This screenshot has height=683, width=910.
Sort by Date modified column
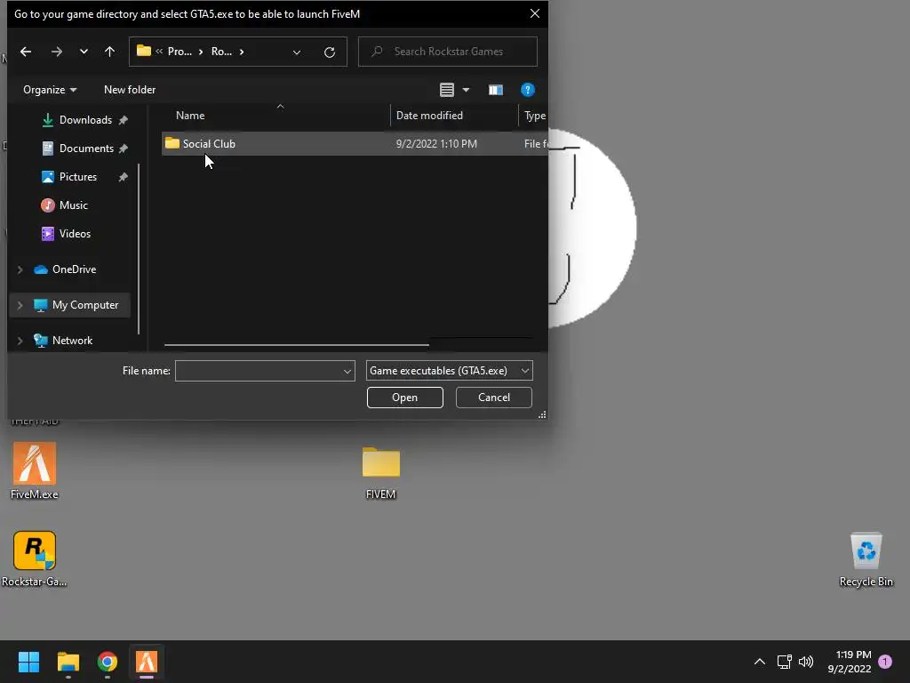click(454, 116)
